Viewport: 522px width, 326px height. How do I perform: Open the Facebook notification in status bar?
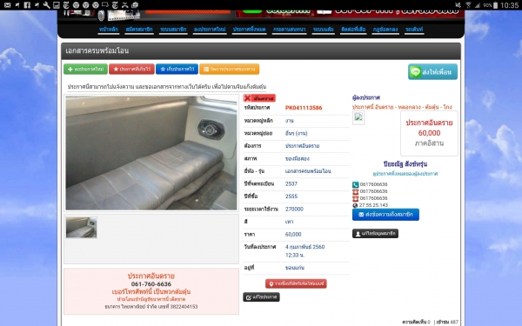[27, 5]
